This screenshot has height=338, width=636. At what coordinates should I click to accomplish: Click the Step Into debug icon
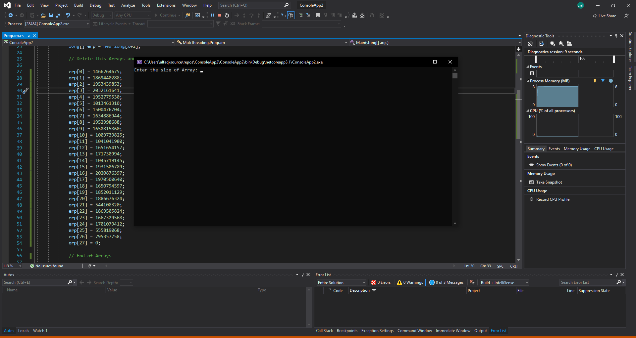tap(244, 15)
